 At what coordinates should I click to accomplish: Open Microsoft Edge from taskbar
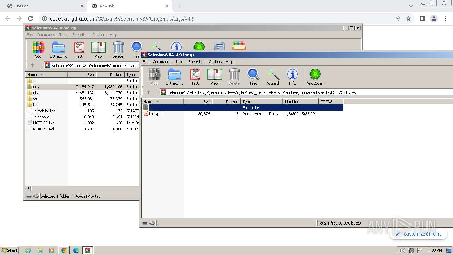click(x=76, y=250)
